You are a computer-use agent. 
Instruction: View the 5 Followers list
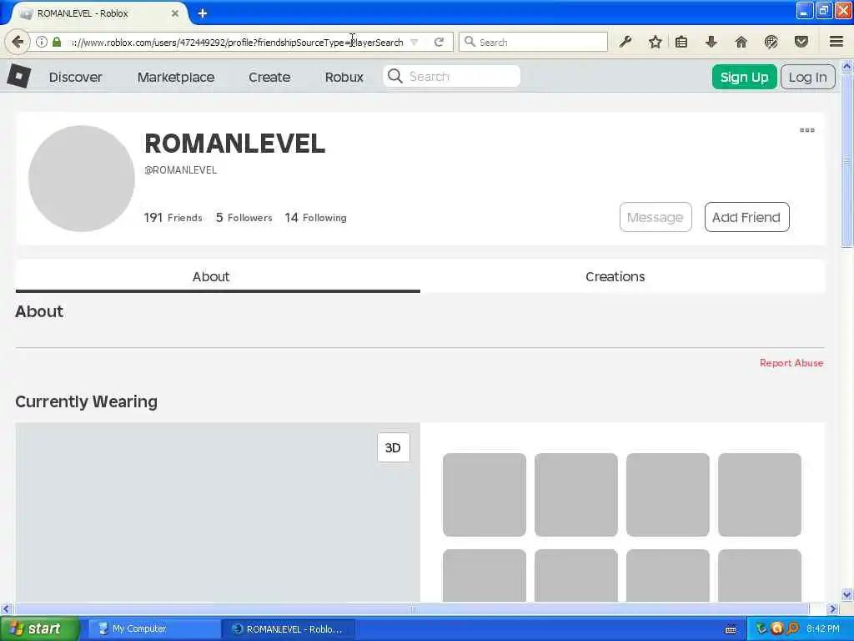pyautogui.click(x=244, y=218)
